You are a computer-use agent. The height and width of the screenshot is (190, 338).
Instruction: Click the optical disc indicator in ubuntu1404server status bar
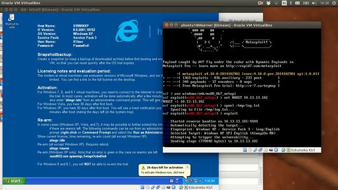coord(250,150)
